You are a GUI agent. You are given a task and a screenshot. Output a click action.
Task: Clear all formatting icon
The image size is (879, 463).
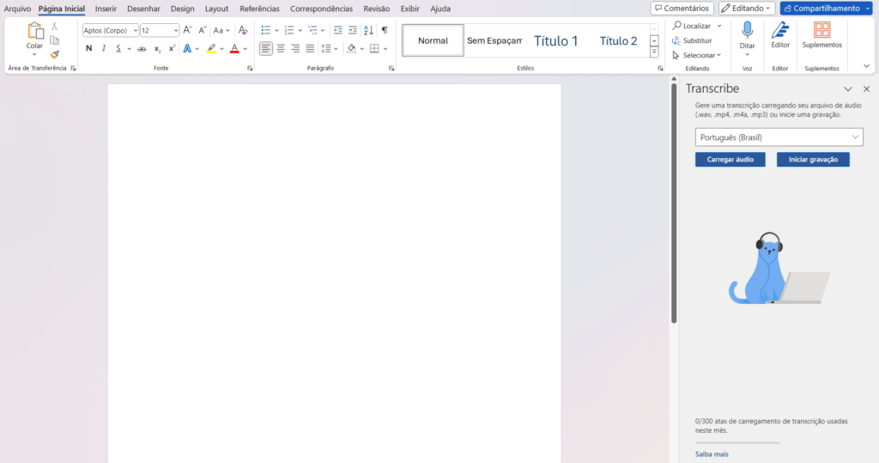click(243, 30)
